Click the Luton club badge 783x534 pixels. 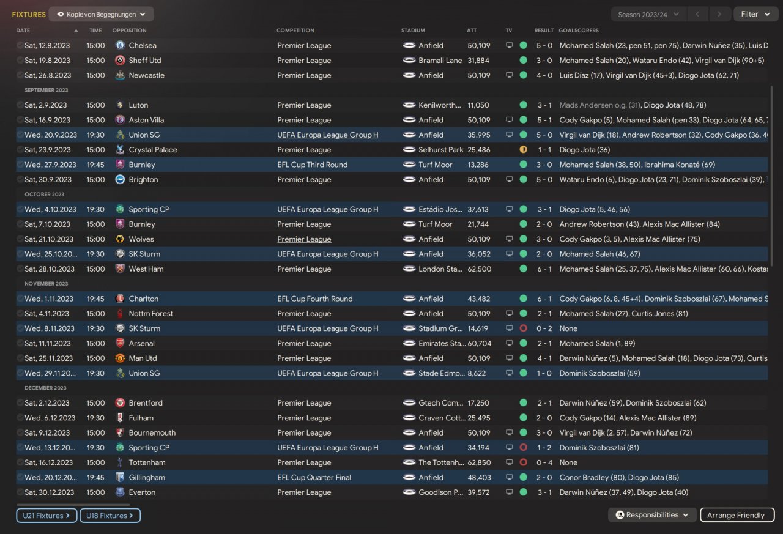click(x=120, y=105)
